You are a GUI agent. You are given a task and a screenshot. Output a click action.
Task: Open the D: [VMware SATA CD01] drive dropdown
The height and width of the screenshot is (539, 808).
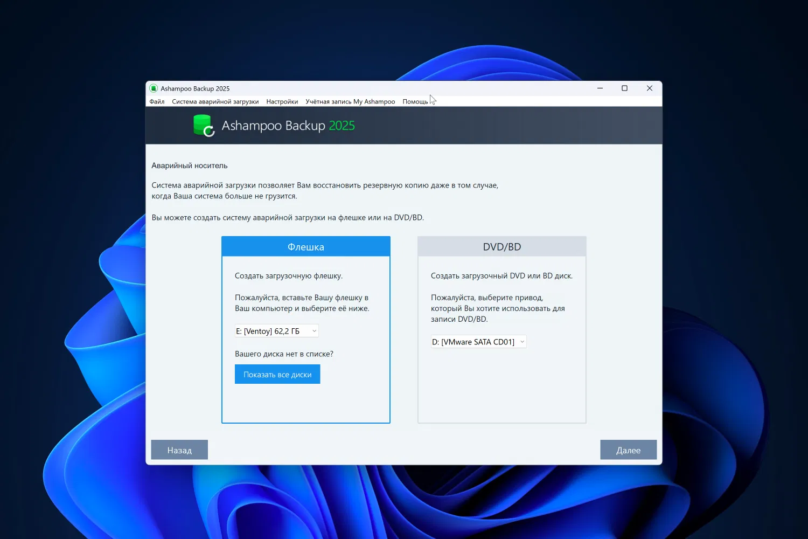point(478,342)
